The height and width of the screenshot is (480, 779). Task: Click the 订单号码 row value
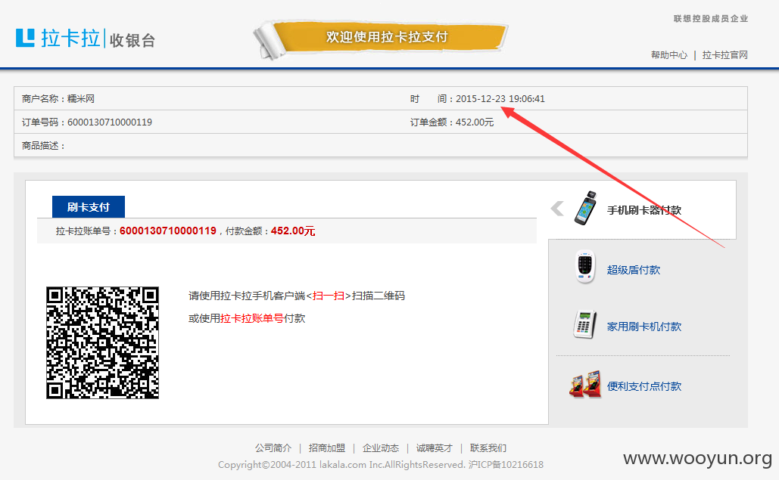pos(110,122)
